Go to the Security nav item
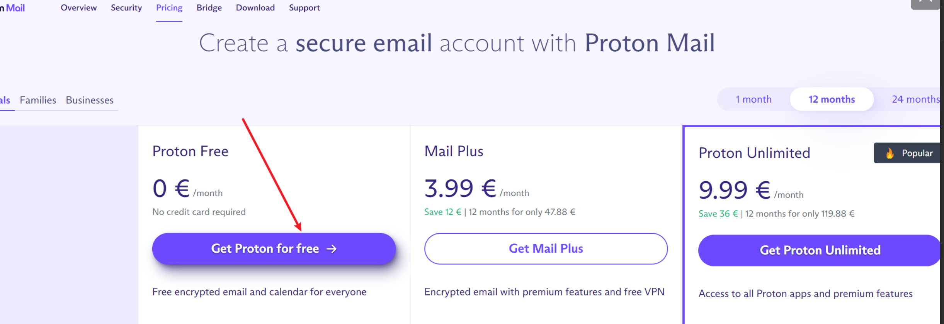The width and height of the screenshot is (944, 324). pyautogui.click(x=126, y=8)
